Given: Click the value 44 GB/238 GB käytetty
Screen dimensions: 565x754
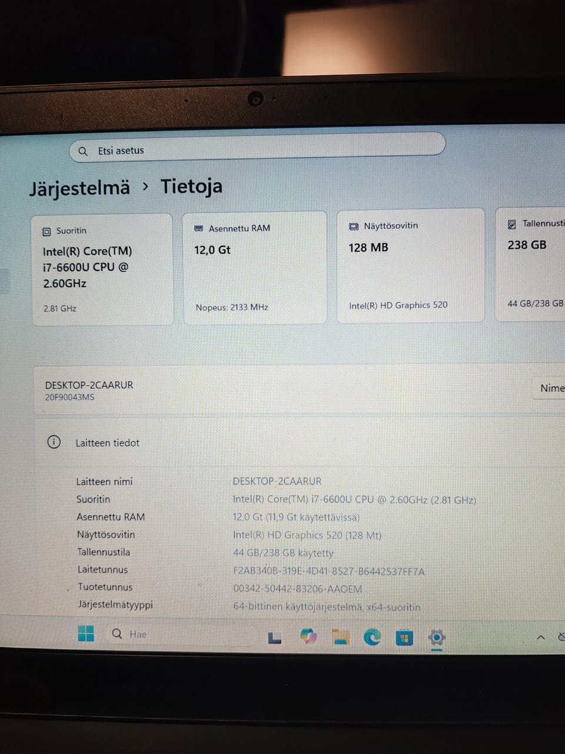Looking at the screenshot, I should click(283, 553).
